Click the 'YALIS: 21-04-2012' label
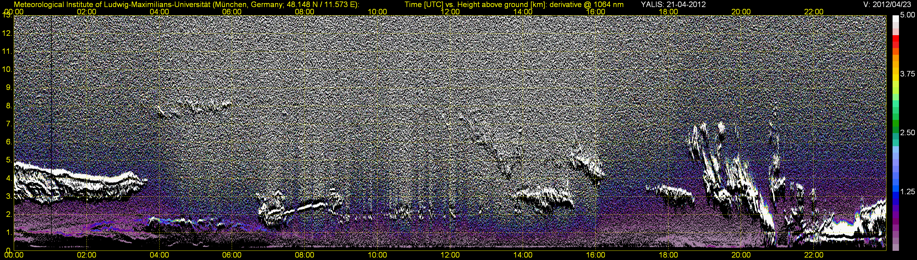Viewport: 917px width, 260px height. (x=673, y=4)
